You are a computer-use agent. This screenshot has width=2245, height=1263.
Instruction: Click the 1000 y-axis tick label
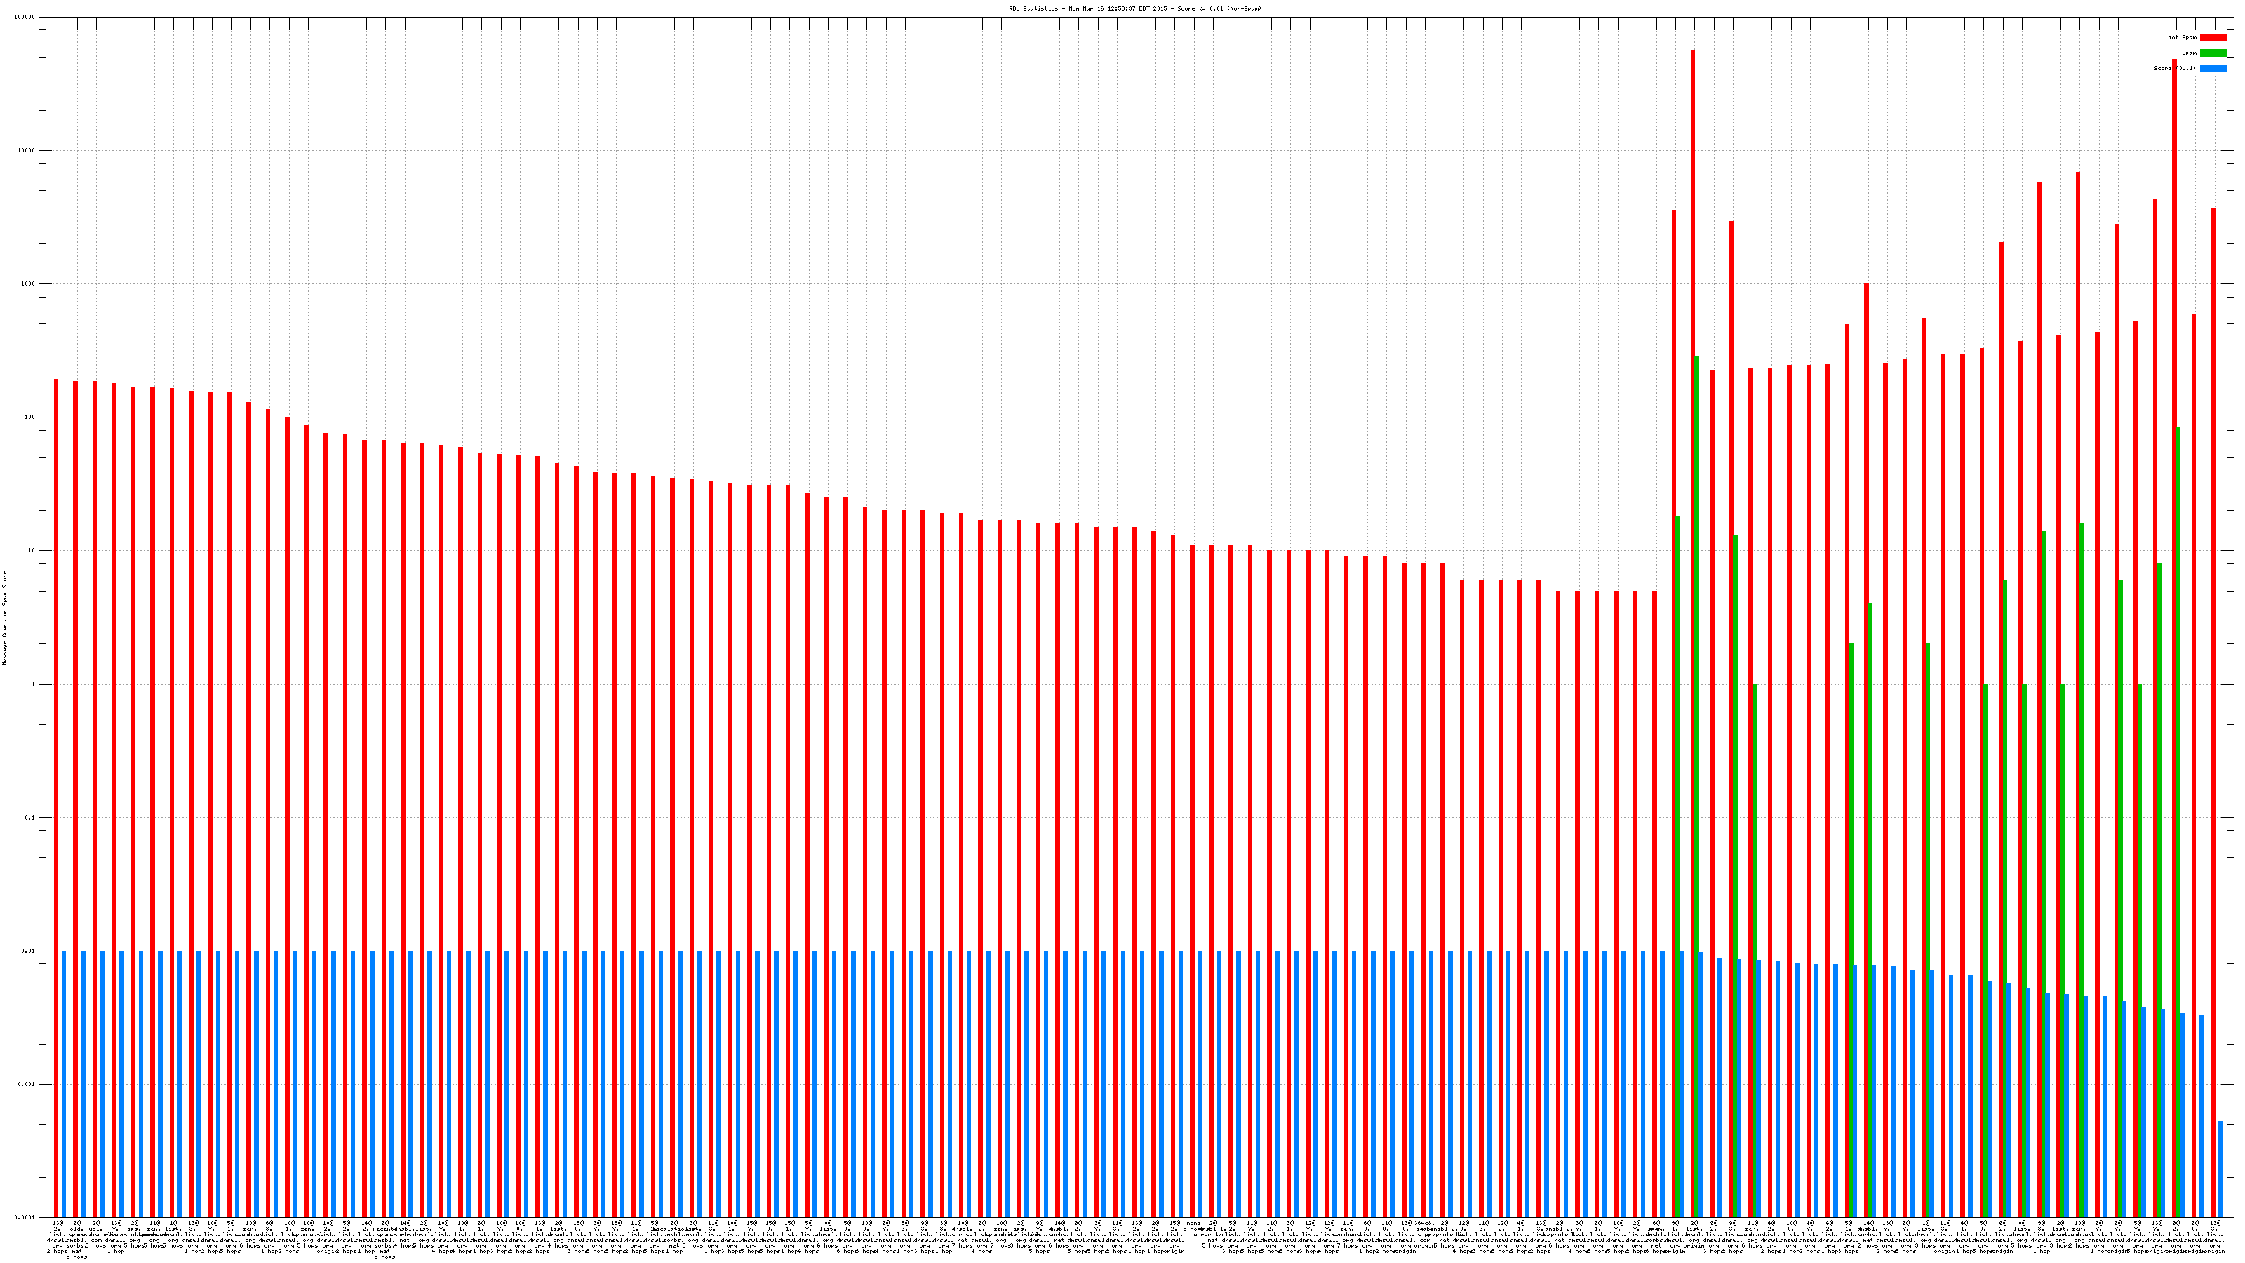27,284
